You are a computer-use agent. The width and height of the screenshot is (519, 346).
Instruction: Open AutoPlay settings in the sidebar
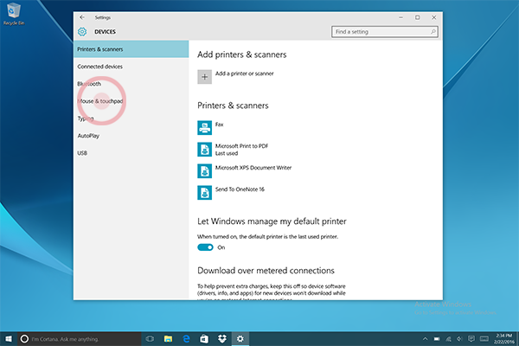pyautogui.click(x=131, y=136)
